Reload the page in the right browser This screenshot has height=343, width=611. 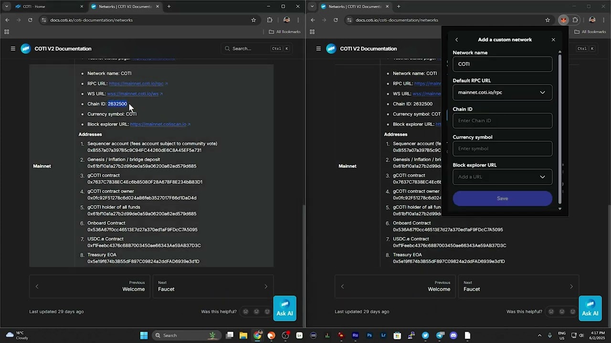click(x=336, y=20)
